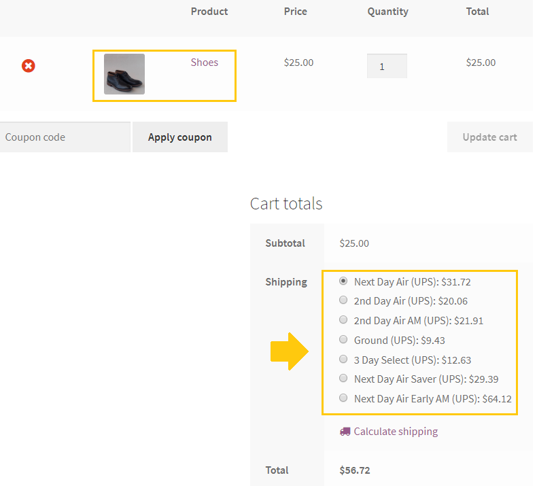
Task: Click the Cart totals heading
Action: pos(286,204)
